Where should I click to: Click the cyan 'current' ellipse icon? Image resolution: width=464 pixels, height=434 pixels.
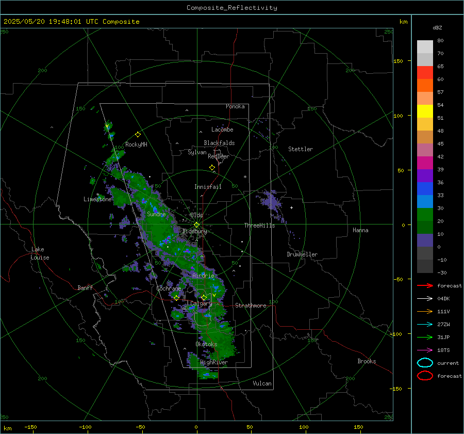point(425,363)
